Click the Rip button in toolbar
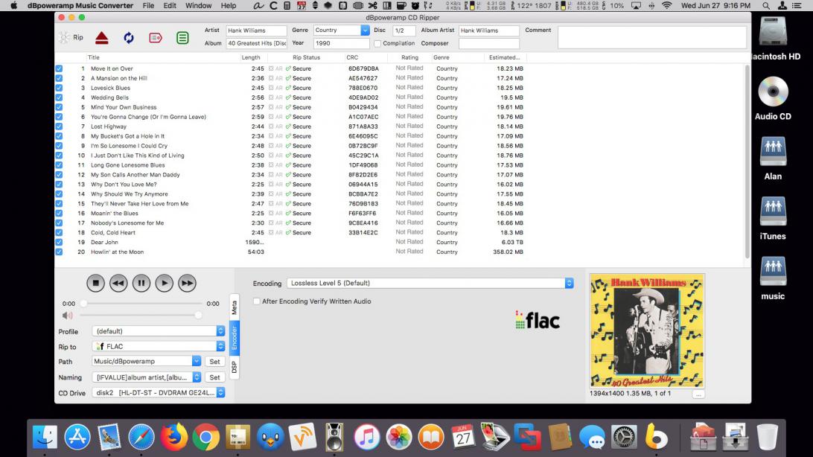Image resolution: width=813 pixels, height=457 pixels. (x=71, y=37)
